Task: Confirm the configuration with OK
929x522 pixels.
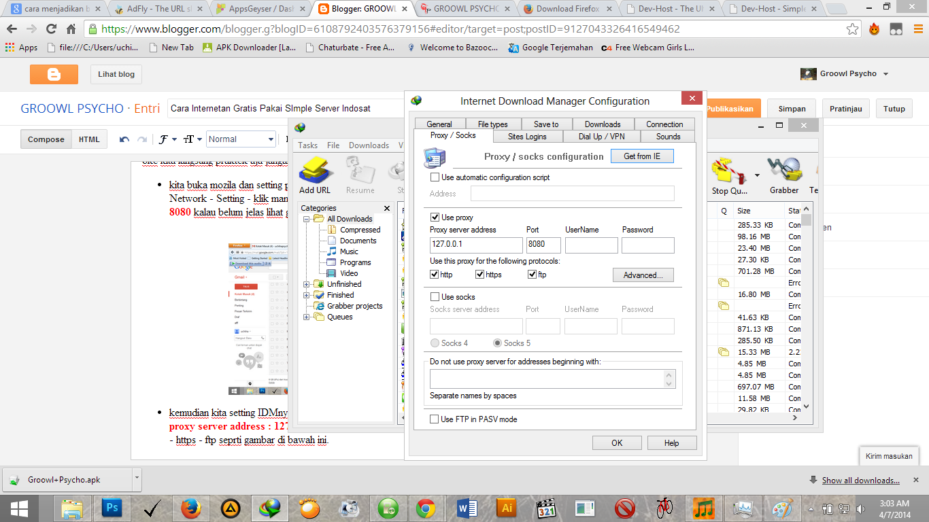Action: click(x=617, y=443)
